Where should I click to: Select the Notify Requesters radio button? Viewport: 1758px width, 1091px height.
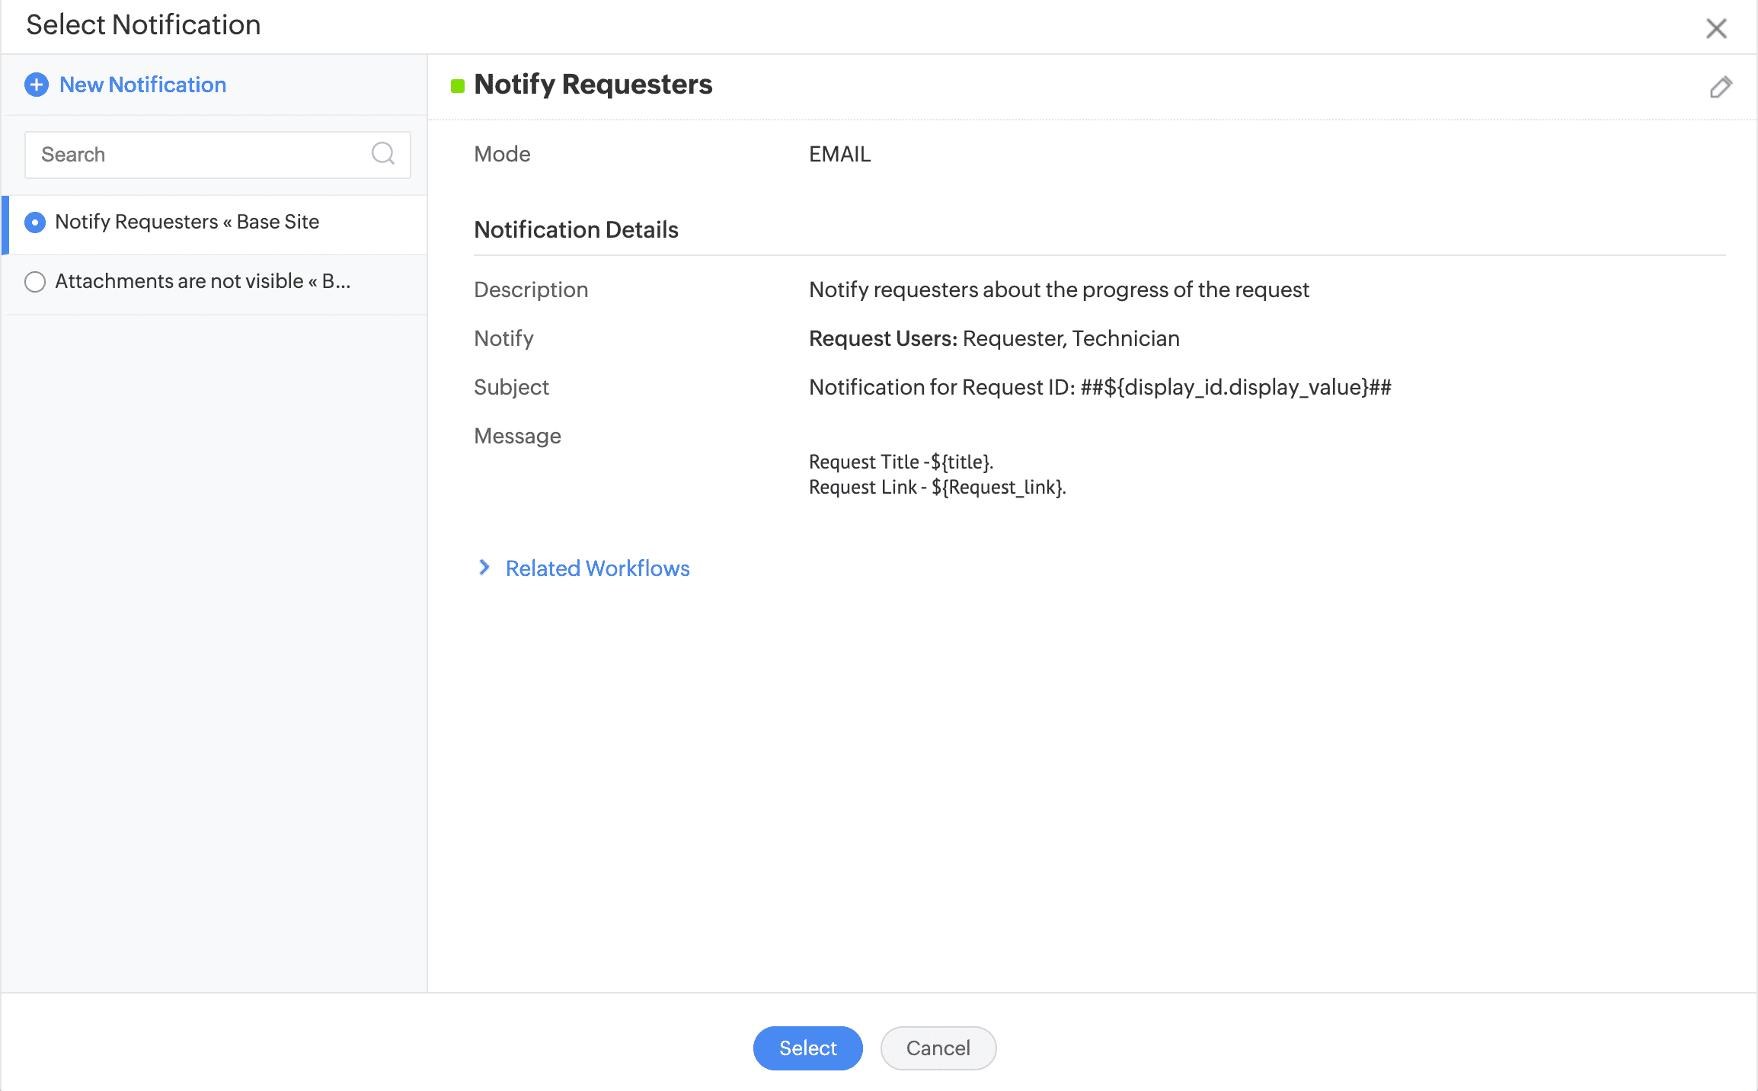click(35, 222)
